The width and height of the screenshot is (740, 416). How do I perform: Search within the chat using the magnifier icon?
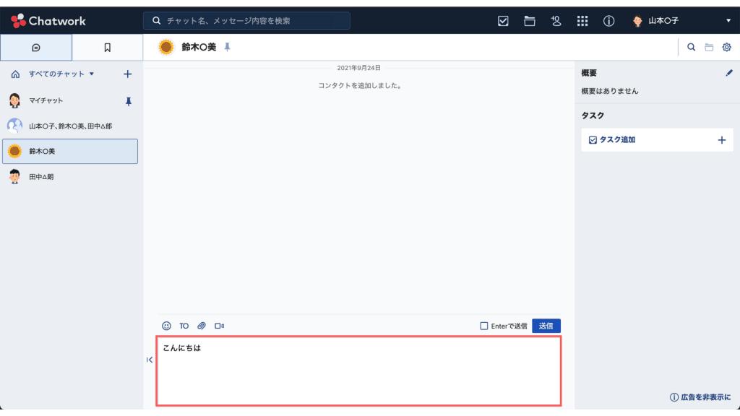point(691,46)
